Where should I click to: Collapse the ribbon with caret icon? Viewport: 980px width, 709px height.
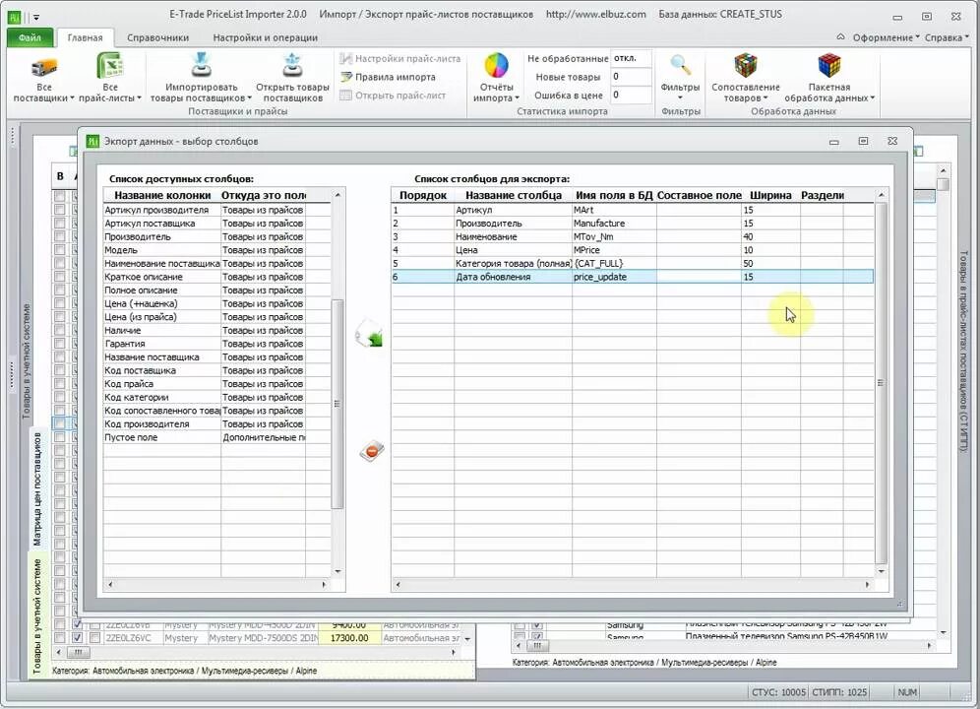point(840,36)
